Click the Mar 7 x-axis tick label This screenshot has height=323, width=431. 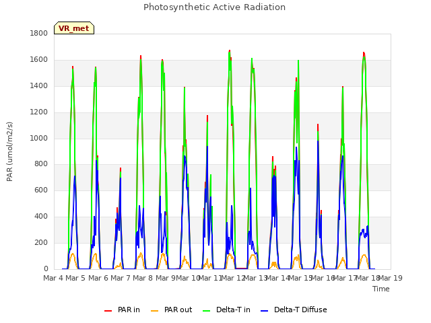coord(121,278)
